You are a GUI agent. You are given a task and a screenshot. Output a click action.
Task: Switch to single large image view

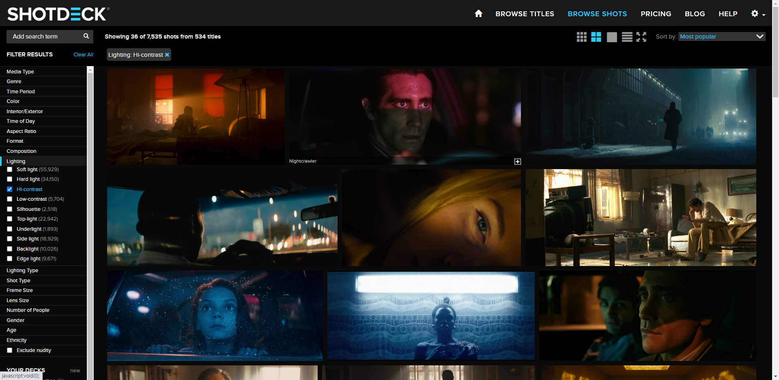click(x=612, y=37)
